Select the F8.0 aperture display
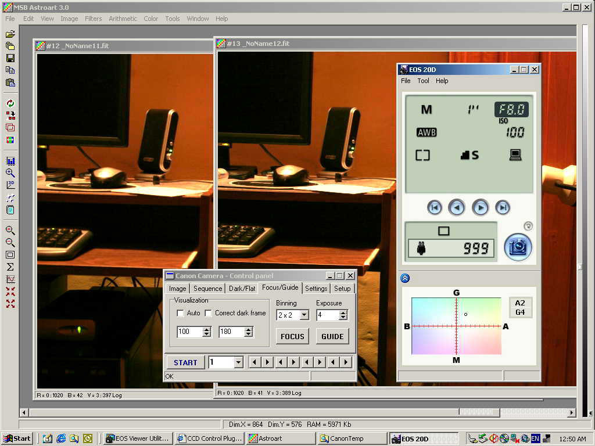This screenshot has width=595, height=446. [511, 110]
